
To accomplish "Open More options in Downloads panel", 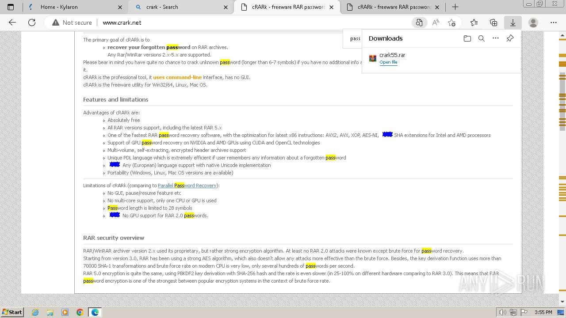I will [x=496, y=38].
